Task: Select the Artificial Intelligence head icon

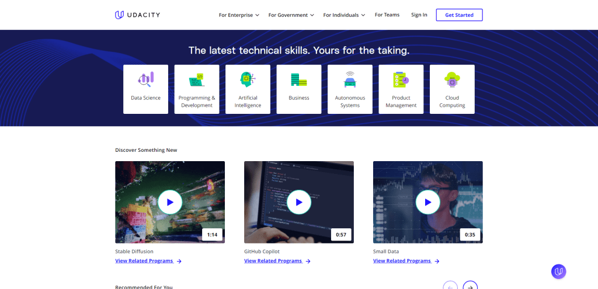Action: tap(248, 79)
